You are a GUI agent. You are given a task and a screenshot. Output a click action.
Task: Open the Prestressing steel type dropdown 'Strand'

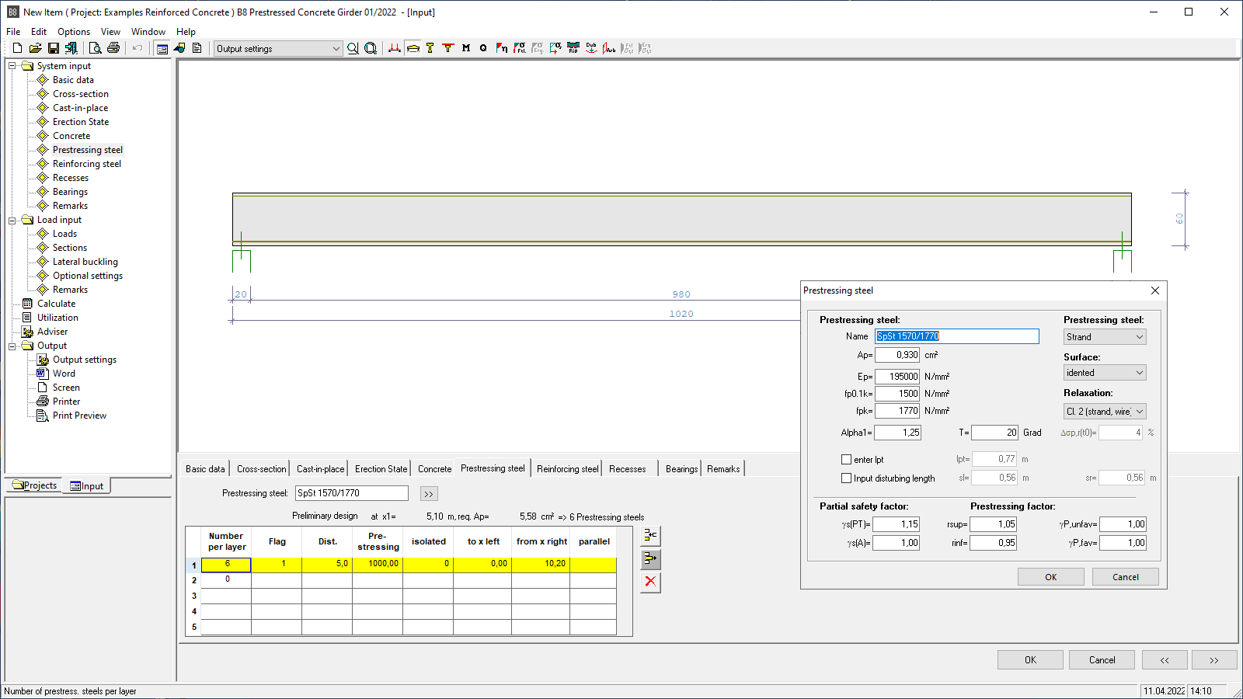[1105, 337]
